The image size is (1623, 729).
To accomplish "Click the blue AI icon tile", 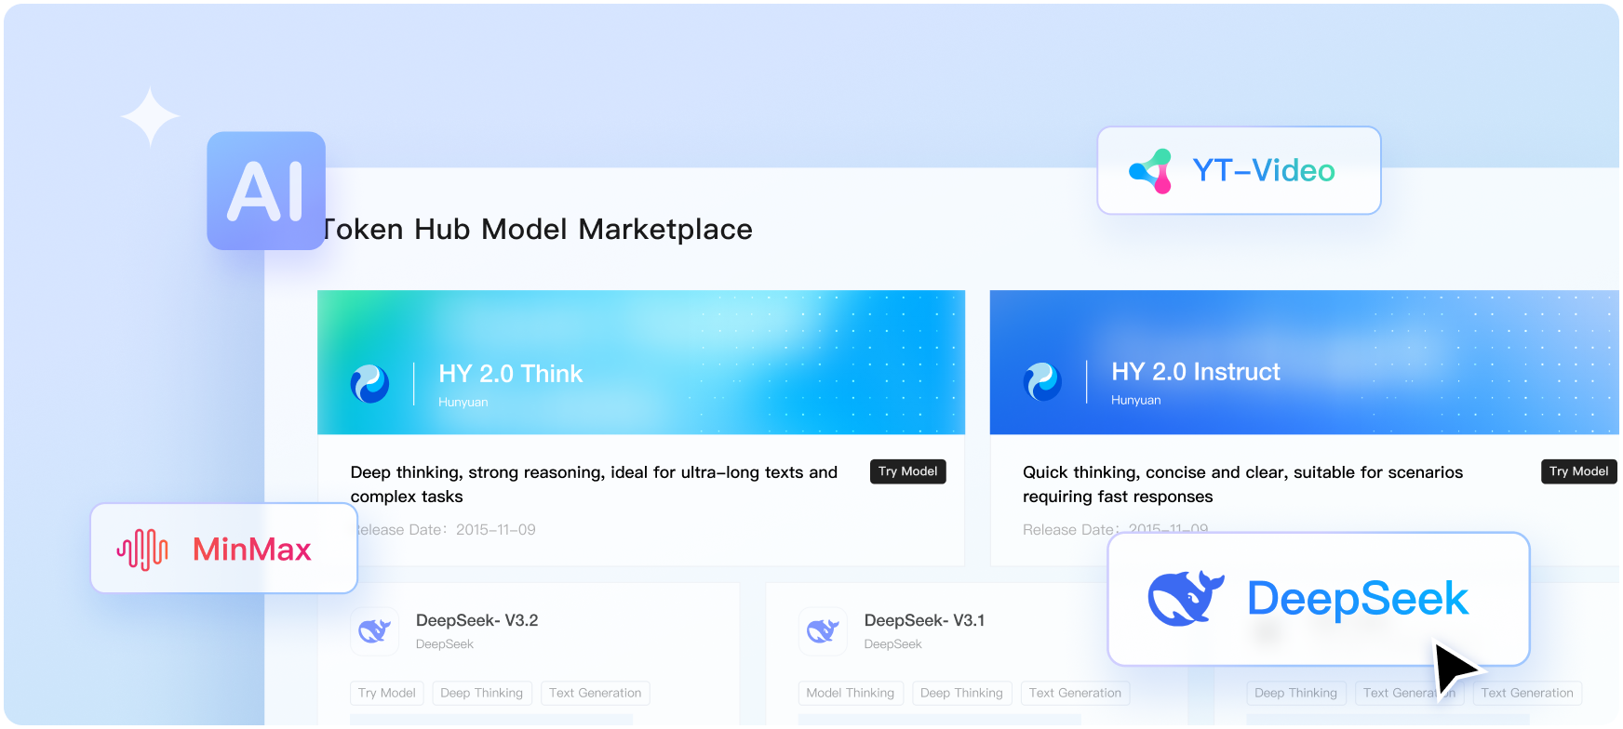I will [x=266, y=191].
